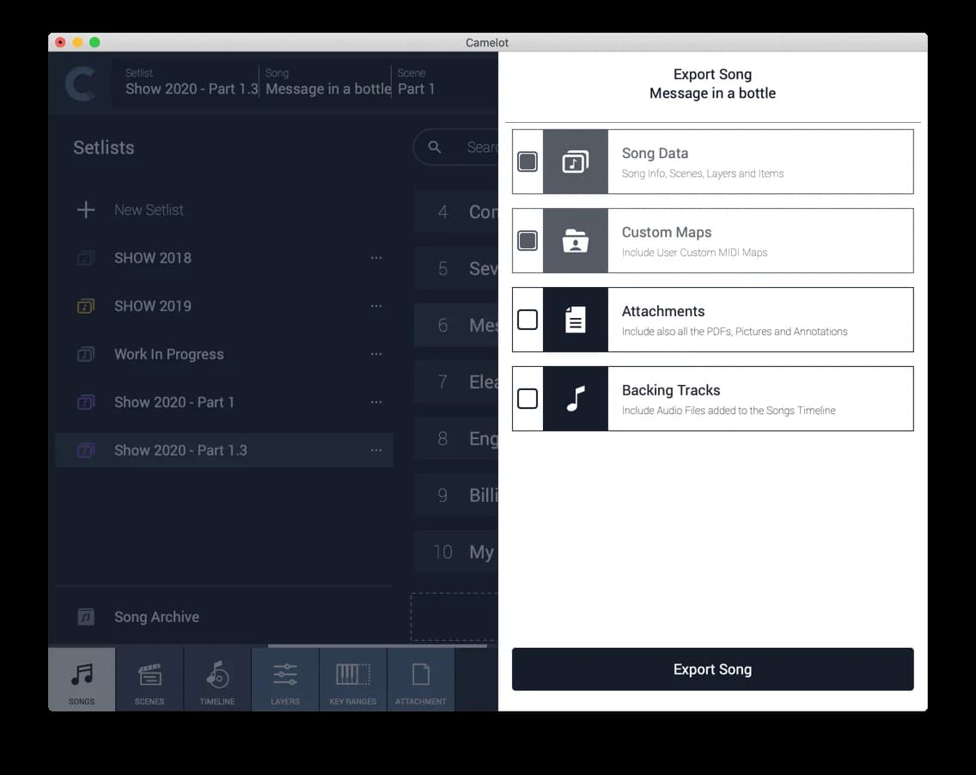
Task: Open the options menu for Work In Progress
Action: pyautogui.click(x=375, y=353)
